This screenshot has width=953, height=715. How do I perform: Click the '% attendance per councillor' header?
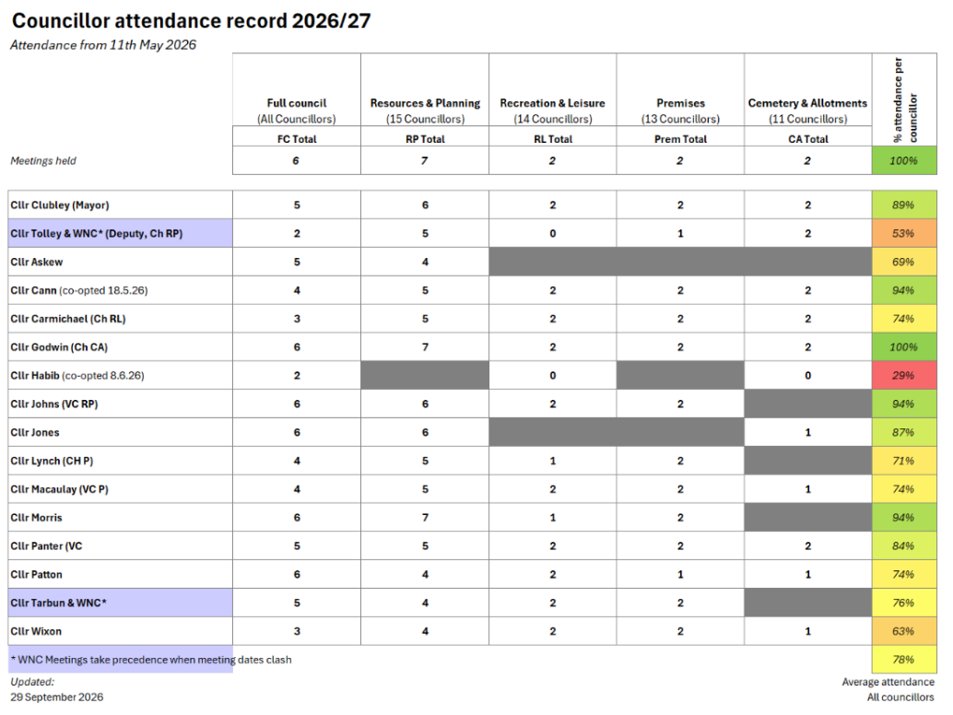[905, 100]
